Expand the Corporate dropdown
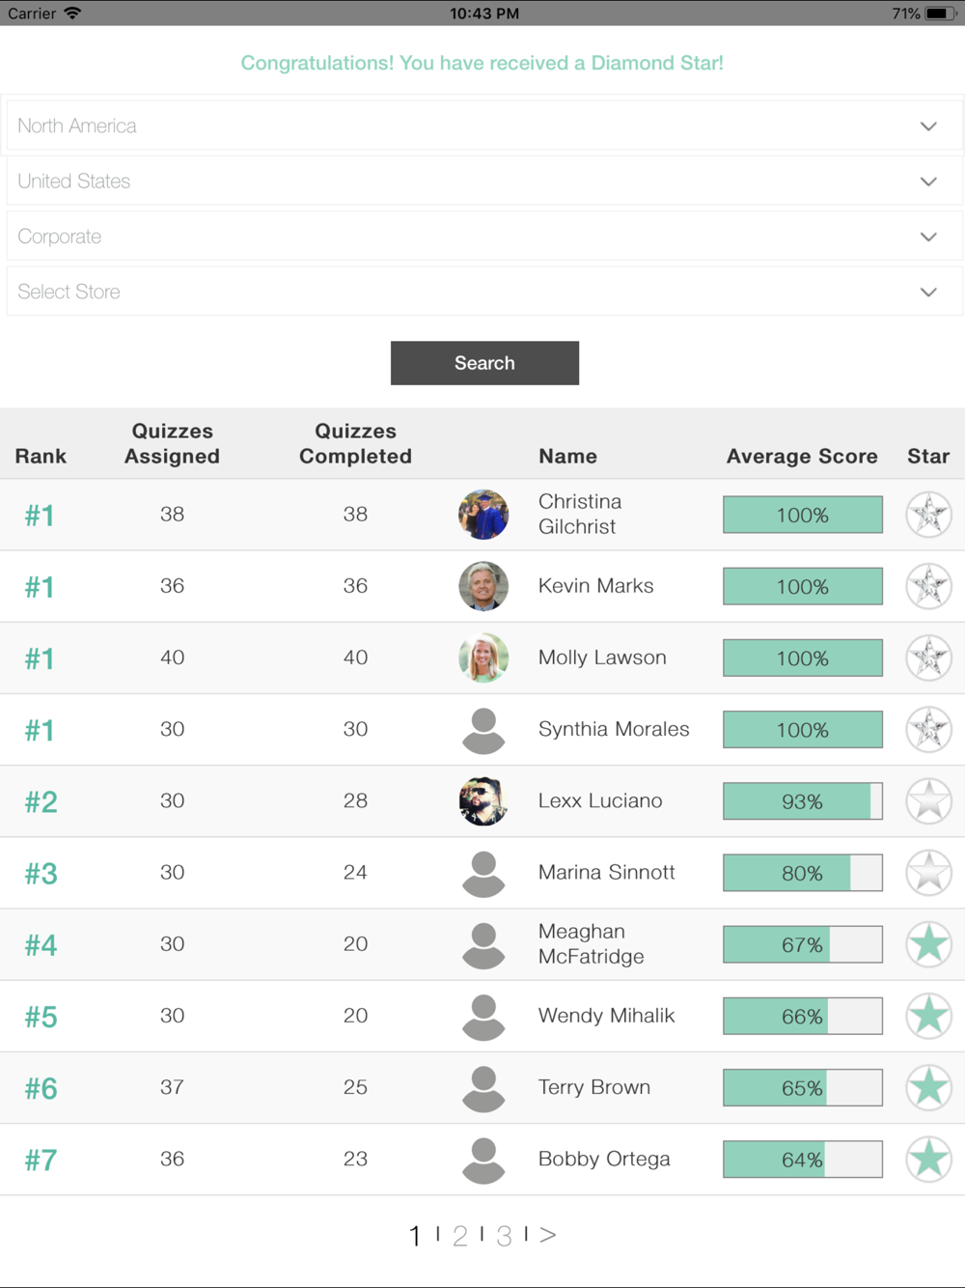The height and width of the screenshot is (1288, 965). point(484,236)
